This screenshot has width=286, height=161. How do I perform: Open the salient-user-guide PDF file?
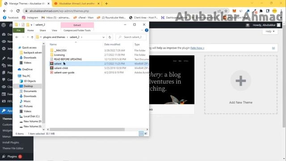[x=64, y=72]
